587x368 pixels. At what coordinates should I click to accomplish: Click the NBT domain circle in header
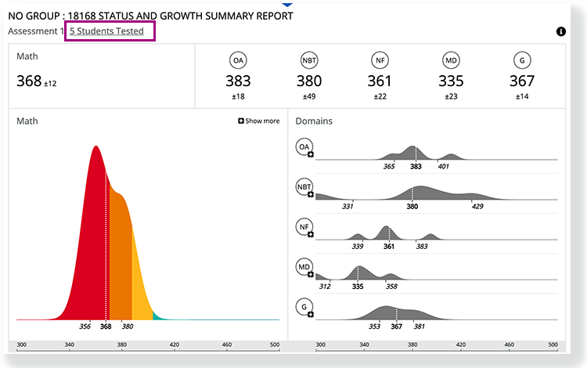(309, 61)
